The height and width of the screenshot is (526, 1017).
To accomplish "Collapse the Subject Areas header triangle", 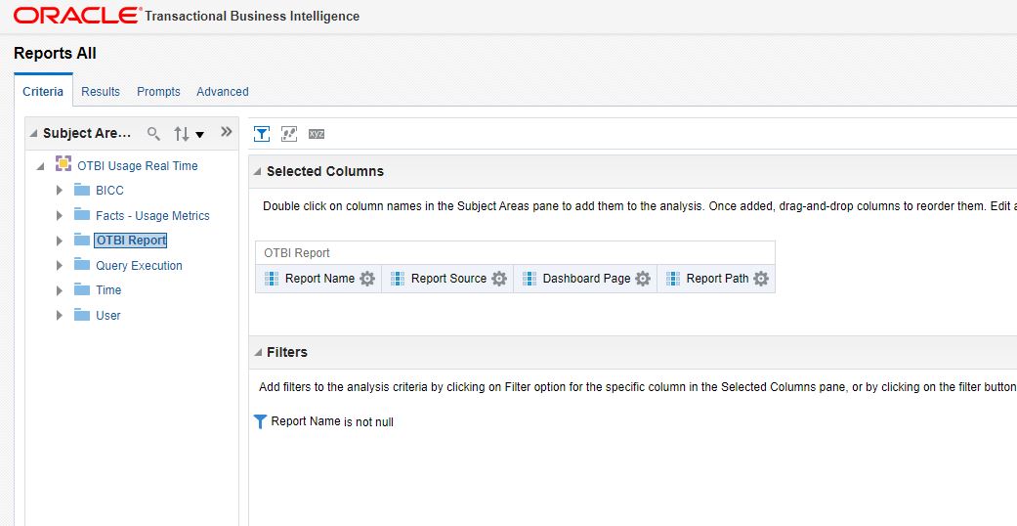I will [33, 133].
